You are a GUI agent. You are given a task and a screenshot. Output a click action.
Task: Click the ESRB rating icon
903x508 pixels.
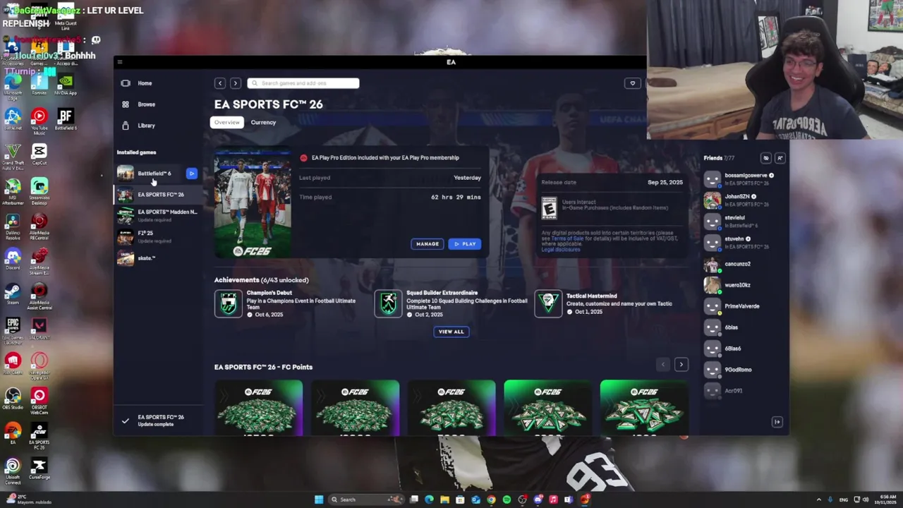click(x=549, y=208)
